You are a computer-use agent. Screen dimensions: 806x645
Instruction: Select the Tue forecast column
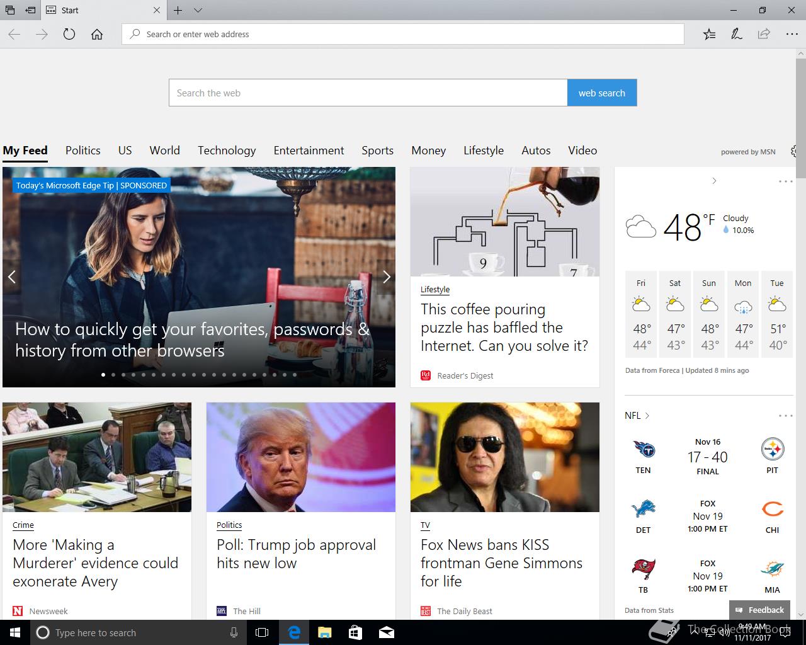coord(777,314)
